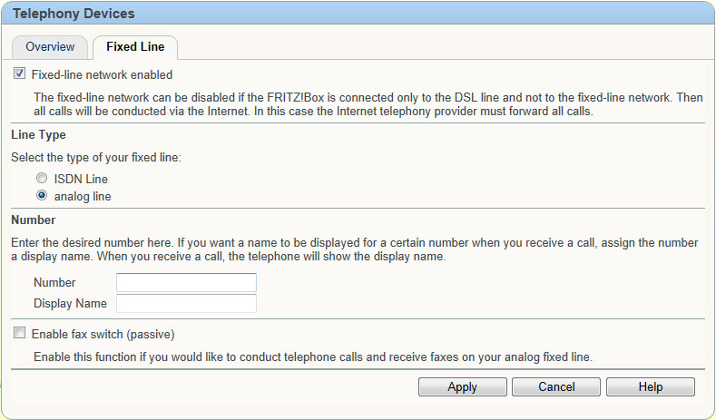Click the bold 'Number' section heading

click(34, 220)
